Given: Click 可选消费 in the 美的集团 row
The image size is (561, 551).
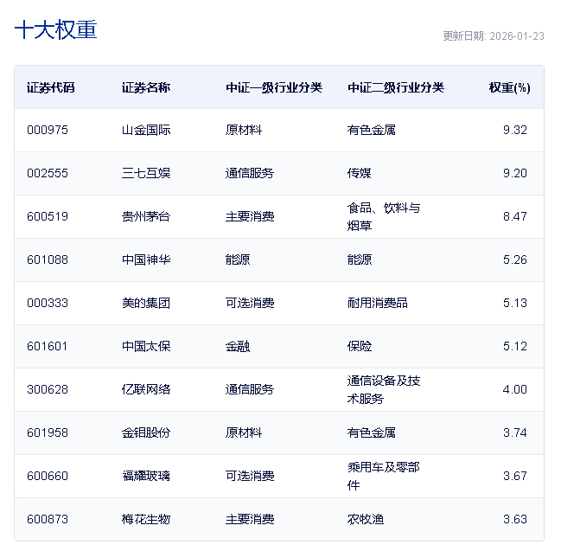Looking at the screenshot, I should (250, 304).
